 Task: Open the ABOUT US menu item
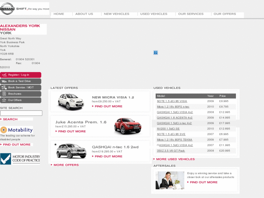click(84, 14)
